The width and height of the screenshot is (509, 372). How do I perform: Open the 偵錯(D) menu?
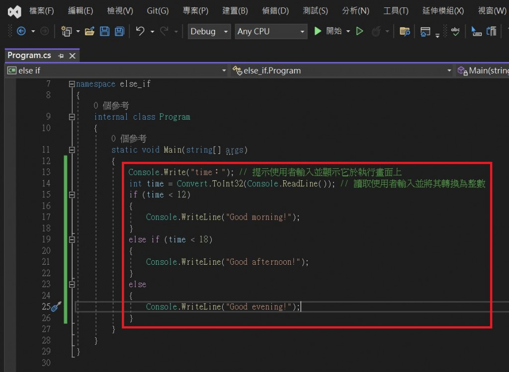275,11
